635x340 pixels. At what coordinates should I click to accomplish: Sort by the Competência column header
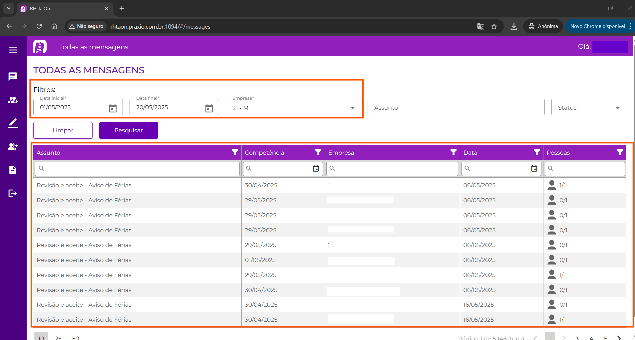click(264, 153)
